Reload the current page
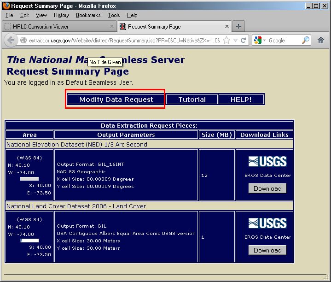Viewport: 331px width, 282px height. (243, 41)
